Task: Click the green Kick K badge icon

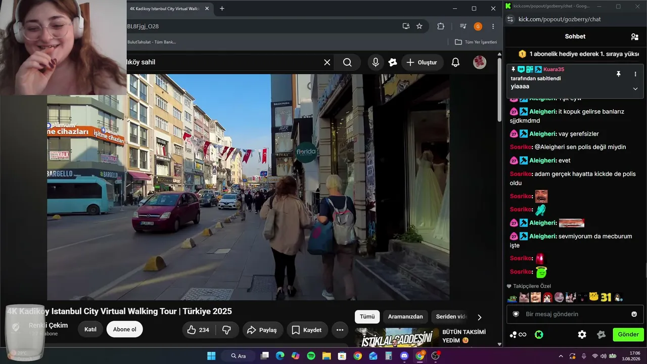Action: pos(539,334)
